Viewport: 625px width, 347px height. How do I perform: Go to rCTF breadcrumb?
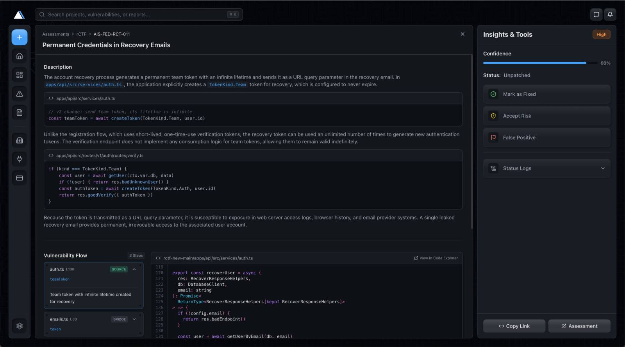pyautogui.click(x=81, y=34)
